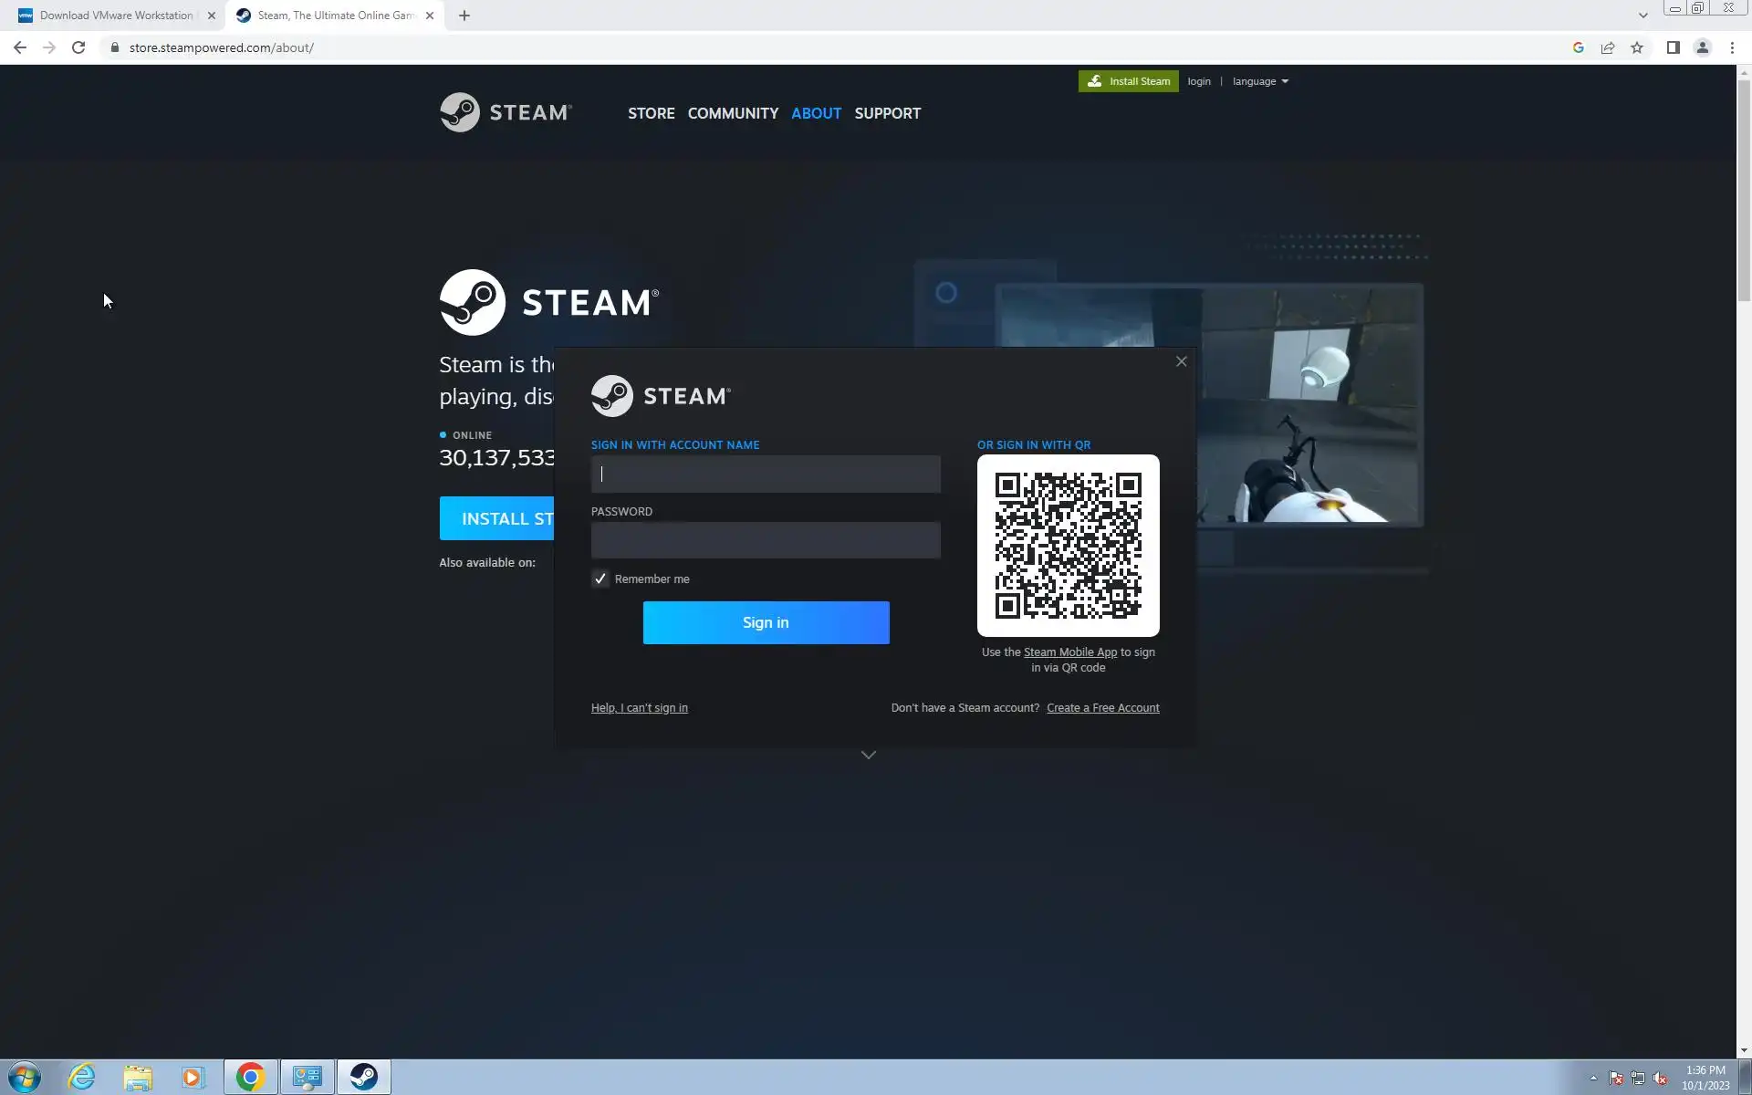The image size is (1752, 1095).
Task: Open the Chrome profile avatar icon
Action: click(x=1702, y=47)
